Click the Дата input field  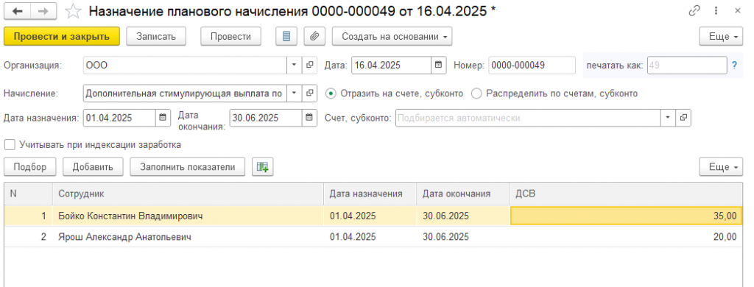391,65
